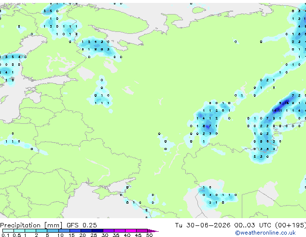The image size is (306, 237).
Task: Click the legend label '25'
Action: (x=94, y=235)
